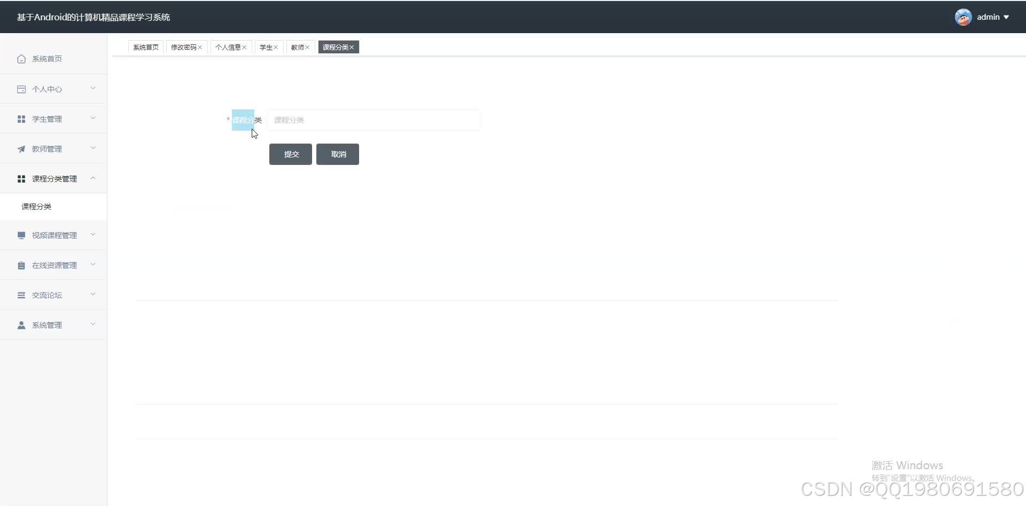
Task: Click the monitor icon beside 视频课程管理
Action: [x=21, y=235]
